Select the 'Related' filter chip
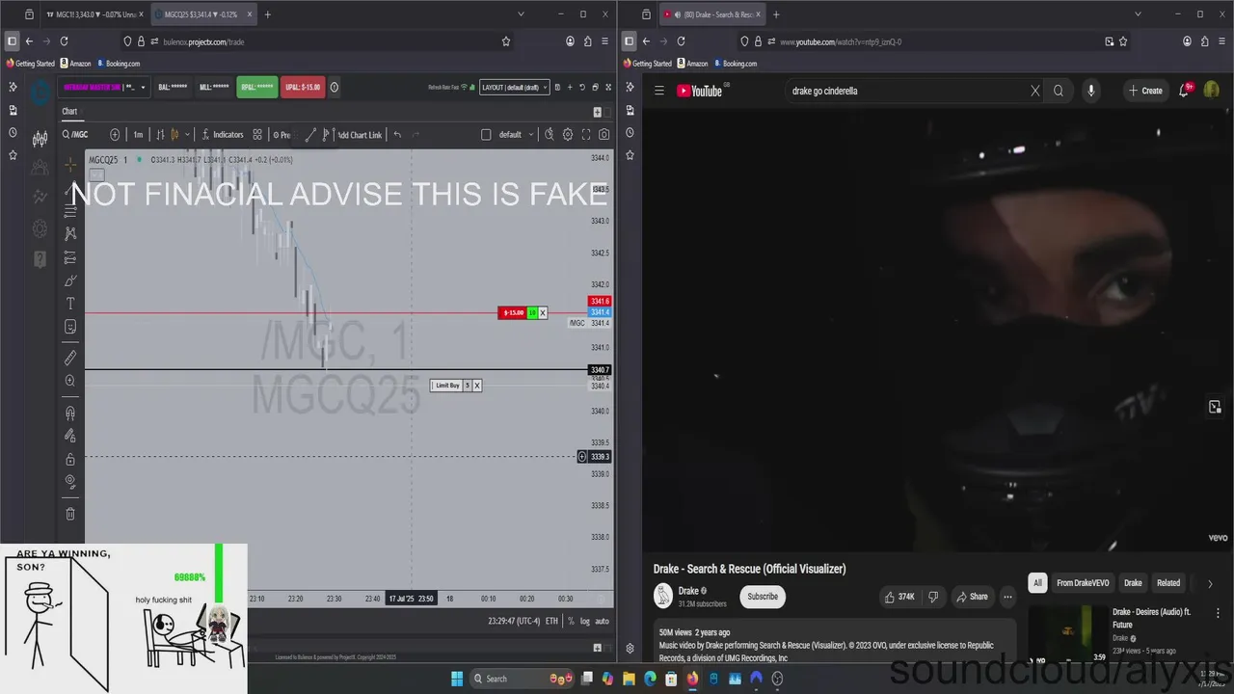 coord(1168,583)
